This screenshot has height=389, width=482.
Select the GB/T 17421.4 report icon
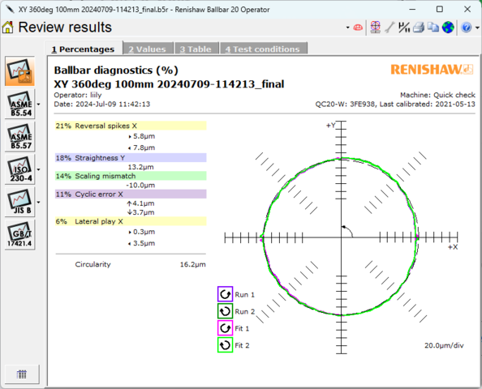[x=19, y=234]
